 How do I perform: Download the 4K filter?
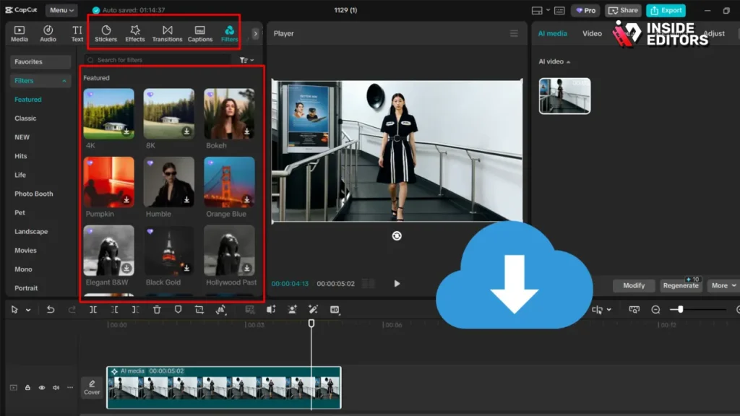click(x=126, y=131)
